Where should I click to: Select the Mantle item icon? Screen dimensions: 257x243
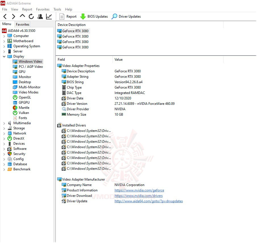click(x=15, y=108)
